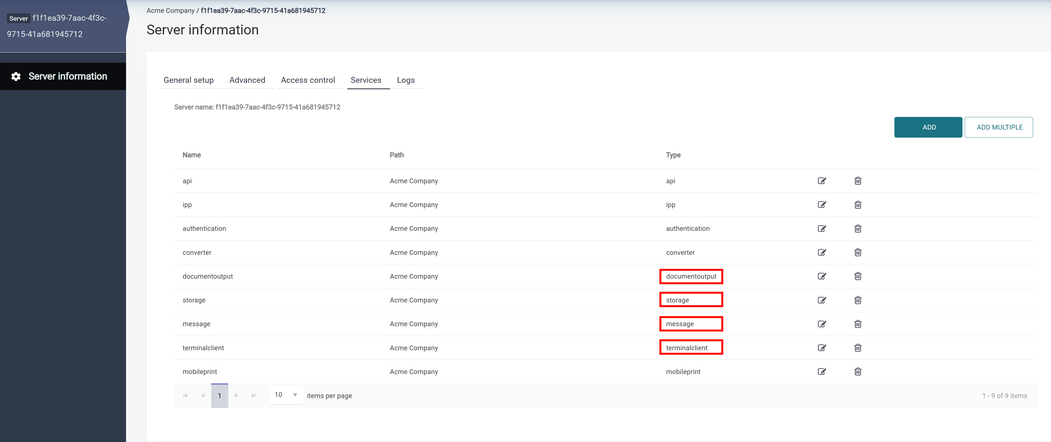Delete the converter service

(x=858, y=253)
